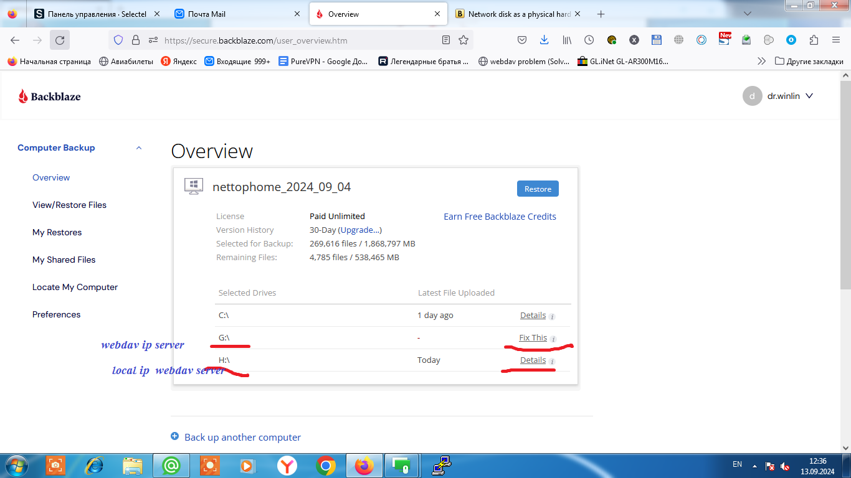This screenshot has height=478, width=851.
Task: Open the Другие закладки bookmarks folder
Action: tap(809, 61)
